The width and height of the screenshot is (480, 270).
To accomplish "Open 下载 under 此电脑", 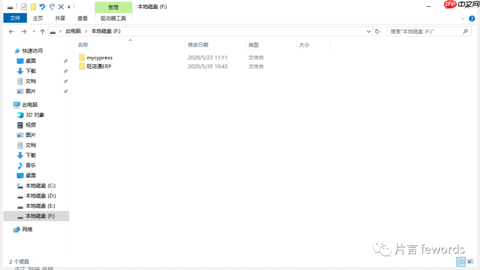I will pos(31,155).
